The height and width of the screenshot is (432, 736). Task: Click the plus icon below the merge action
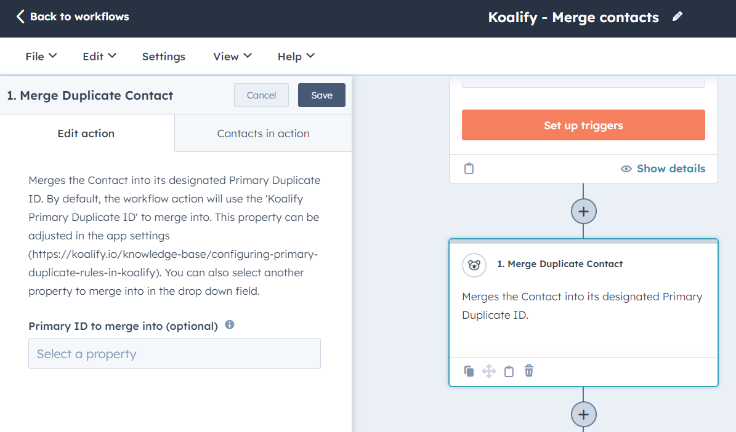click(583, 414)
